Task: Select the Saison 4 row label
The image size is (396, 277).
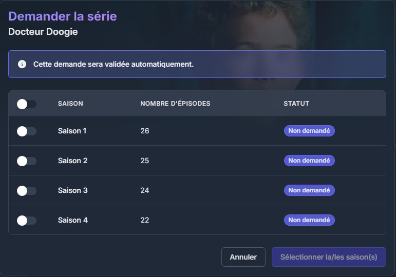Action: pos(72,220)
